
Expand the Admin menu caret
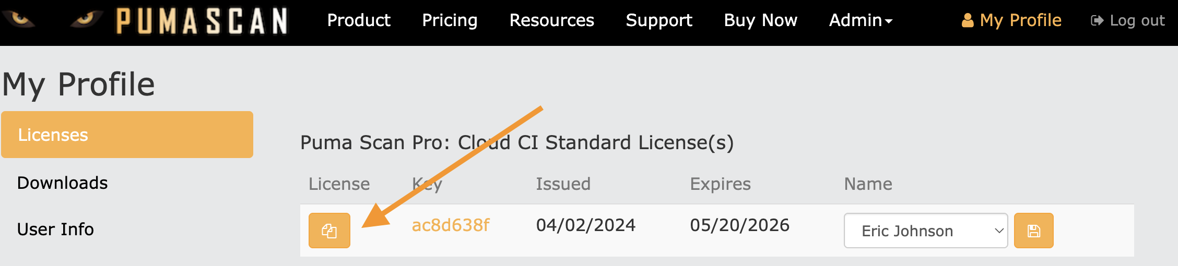(889, 21)
